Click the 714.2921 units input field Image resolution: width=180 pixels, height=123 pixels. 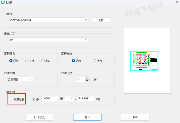point(86,99)
